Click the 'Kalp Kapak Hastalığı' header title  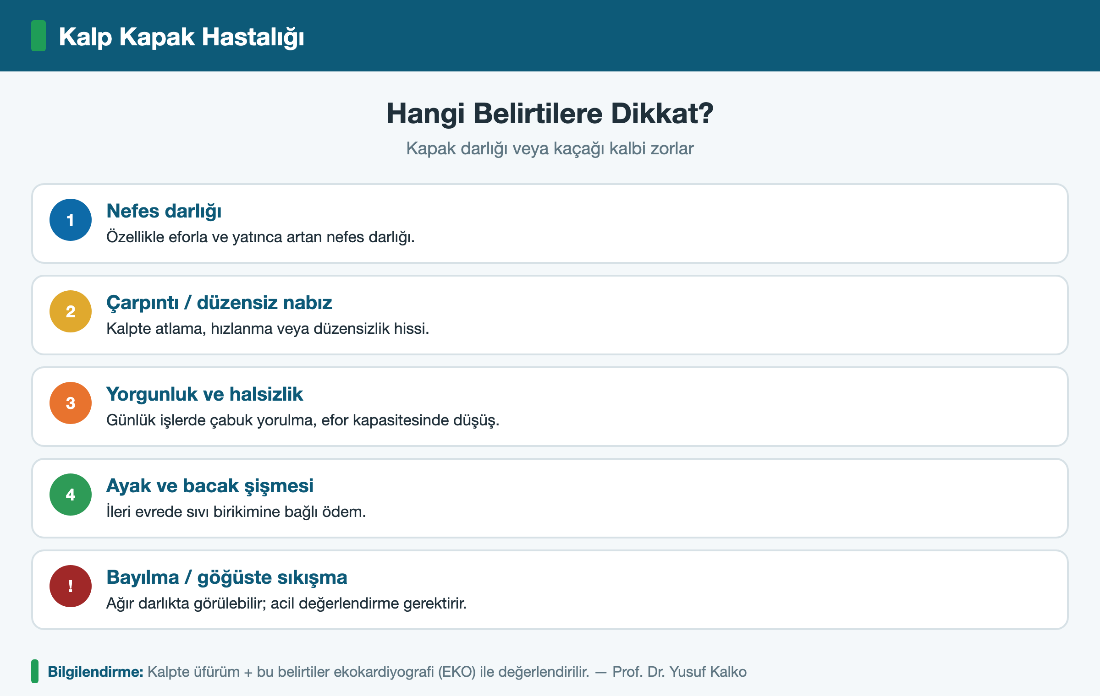coord(181,37)
